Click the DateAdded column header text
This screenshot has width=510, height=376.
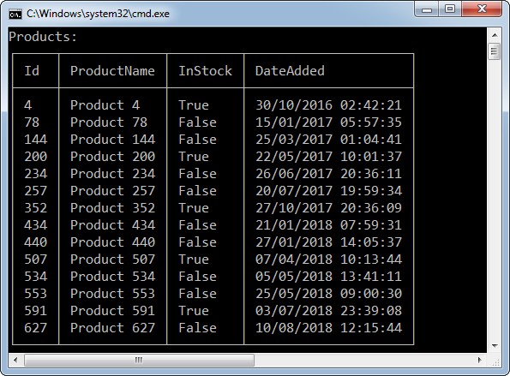click(290, 71)
